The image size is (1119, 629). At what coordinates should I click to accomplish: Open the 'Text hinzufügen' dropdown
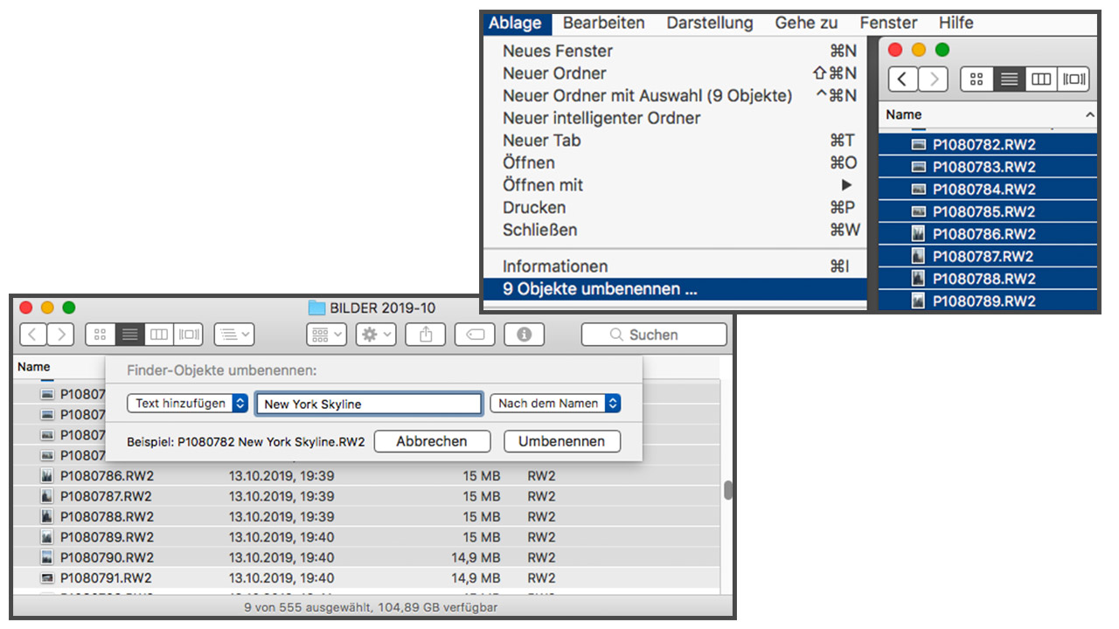(187, 404)
